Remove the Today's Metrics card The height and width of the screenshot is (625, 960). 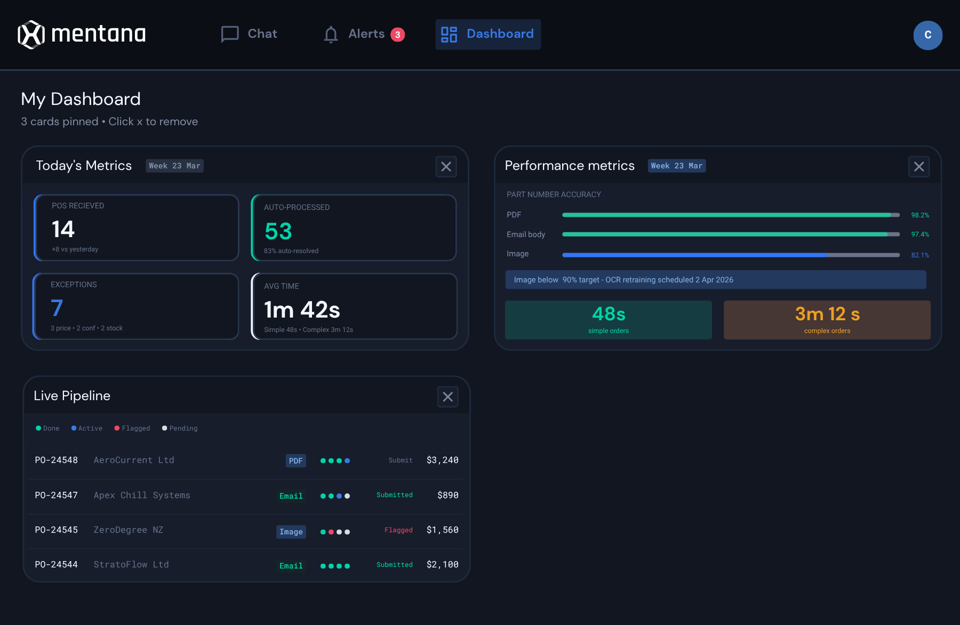click(446, 167)
